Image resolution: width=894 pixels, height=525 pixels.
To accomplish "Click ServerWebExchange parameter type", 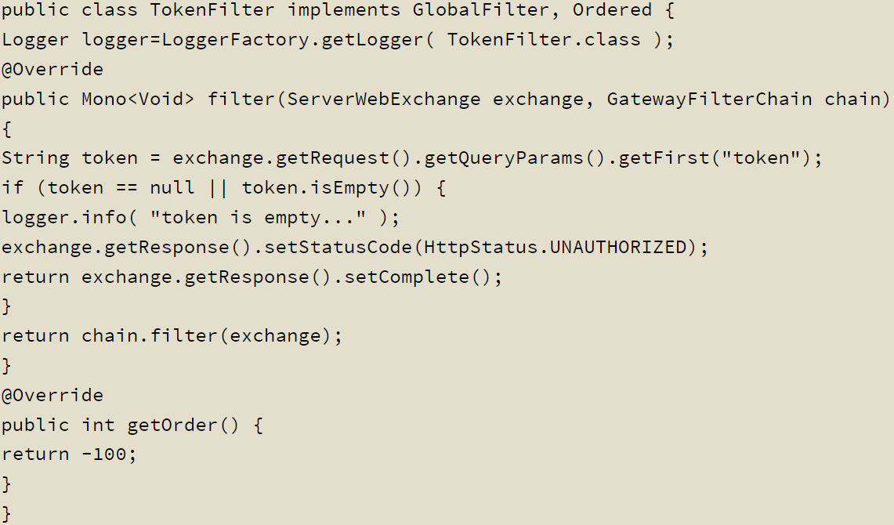I will coord(384,100).
